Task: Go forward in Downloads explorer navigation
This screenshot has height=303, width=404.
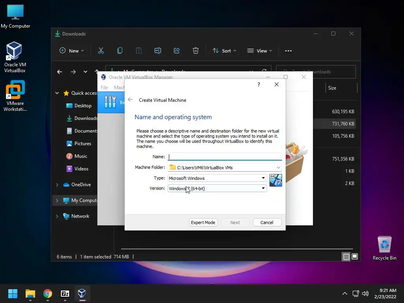Action: pos(73,72)
